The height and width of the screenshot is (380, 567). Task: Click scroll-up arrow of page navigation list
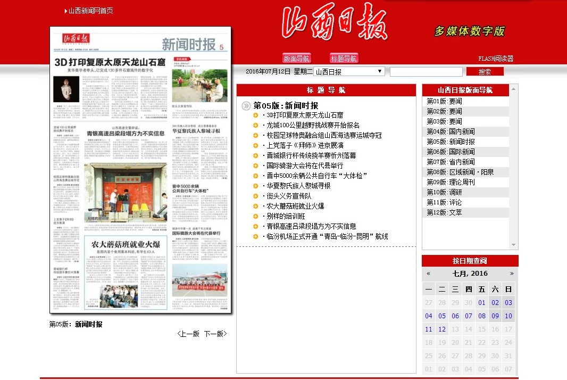(x=513, y=89)
